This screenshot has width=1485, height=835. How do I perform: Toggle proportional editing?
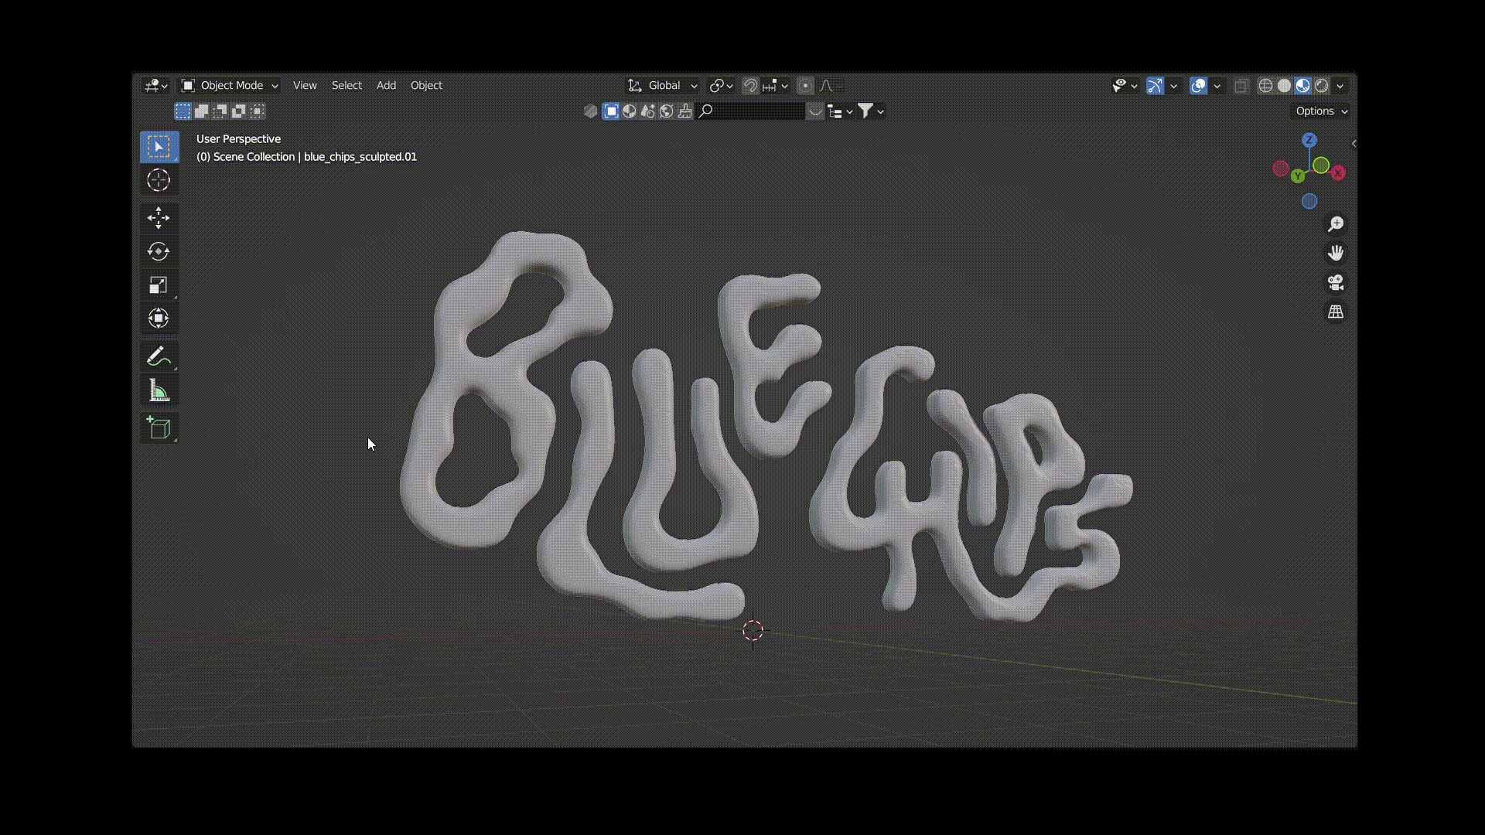[x=805, y=86]
